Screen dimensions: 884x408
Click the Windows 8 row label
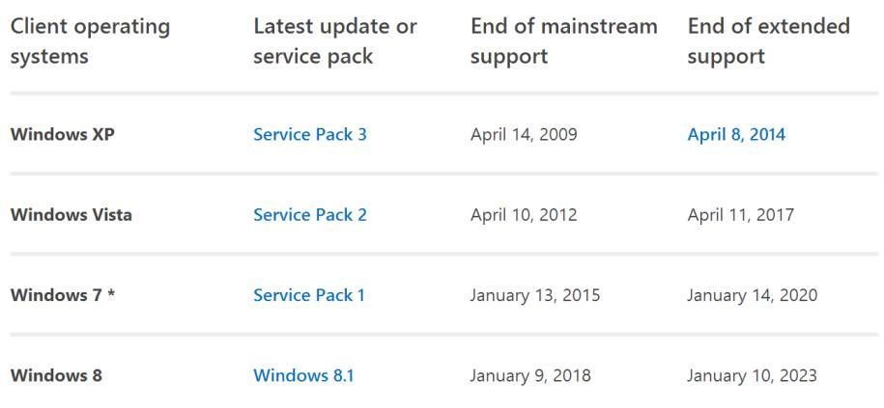tap(56, 375)
